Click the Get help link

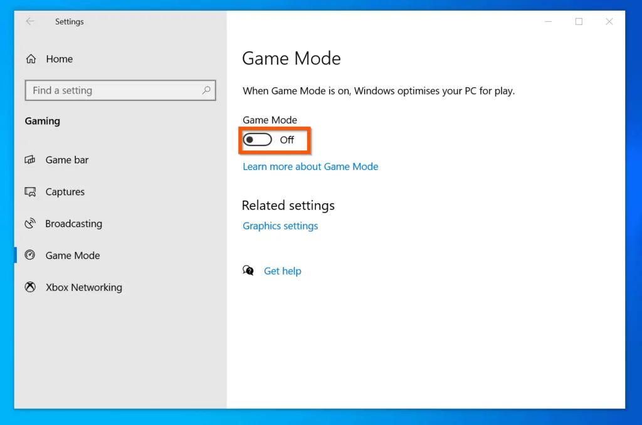[x=283, y=270]
